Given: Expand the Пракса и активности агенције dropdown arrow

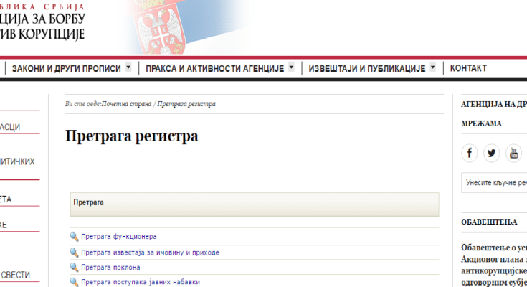Looking at the screenshot, I should click(291, 67).
